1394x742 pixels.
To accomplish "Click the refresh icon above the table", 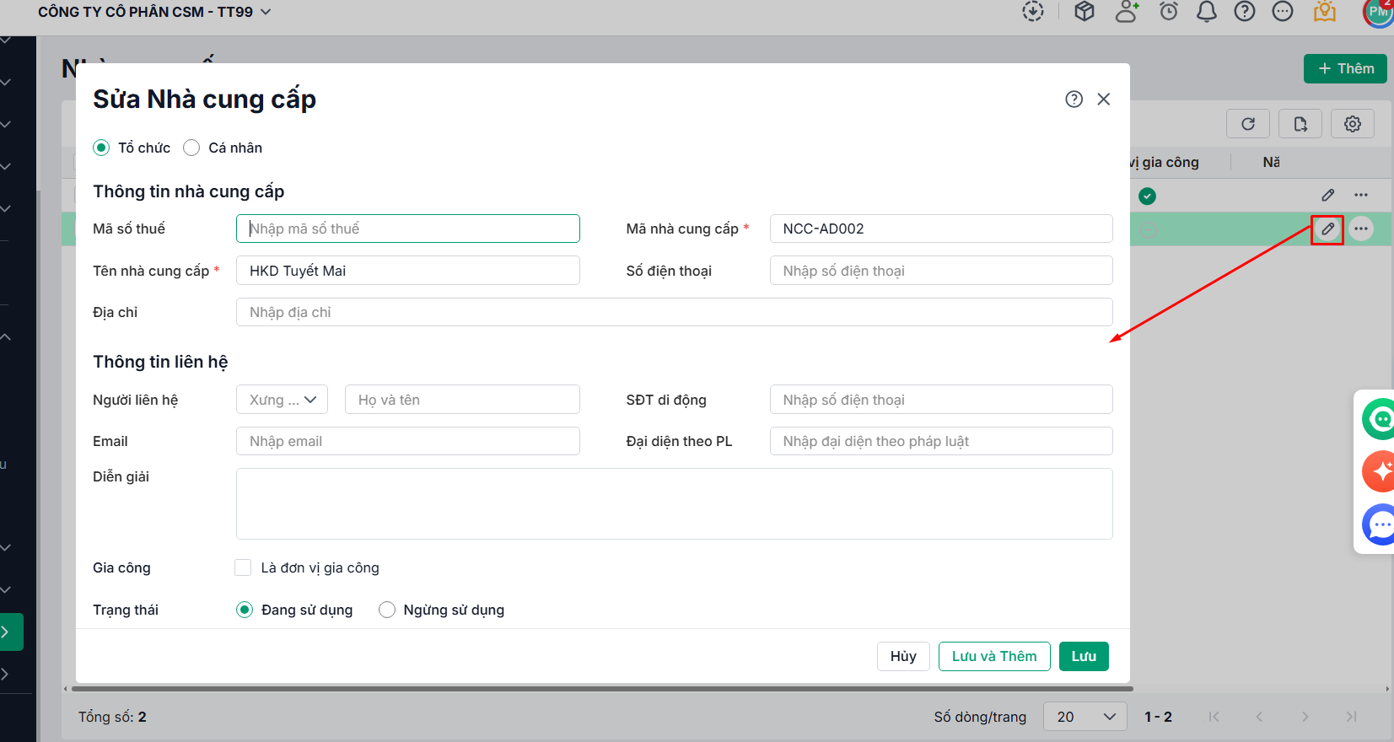I will 1248,124.
